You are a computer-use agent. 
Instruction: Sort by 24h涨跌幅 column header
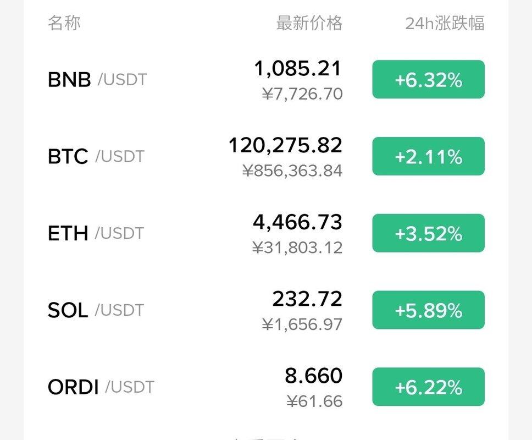point(445,23)
